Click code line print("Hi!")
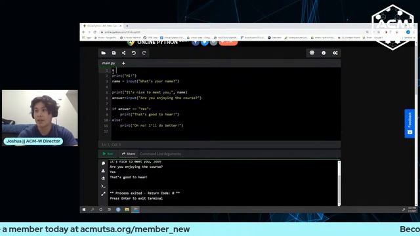 (x=124, y=76)
